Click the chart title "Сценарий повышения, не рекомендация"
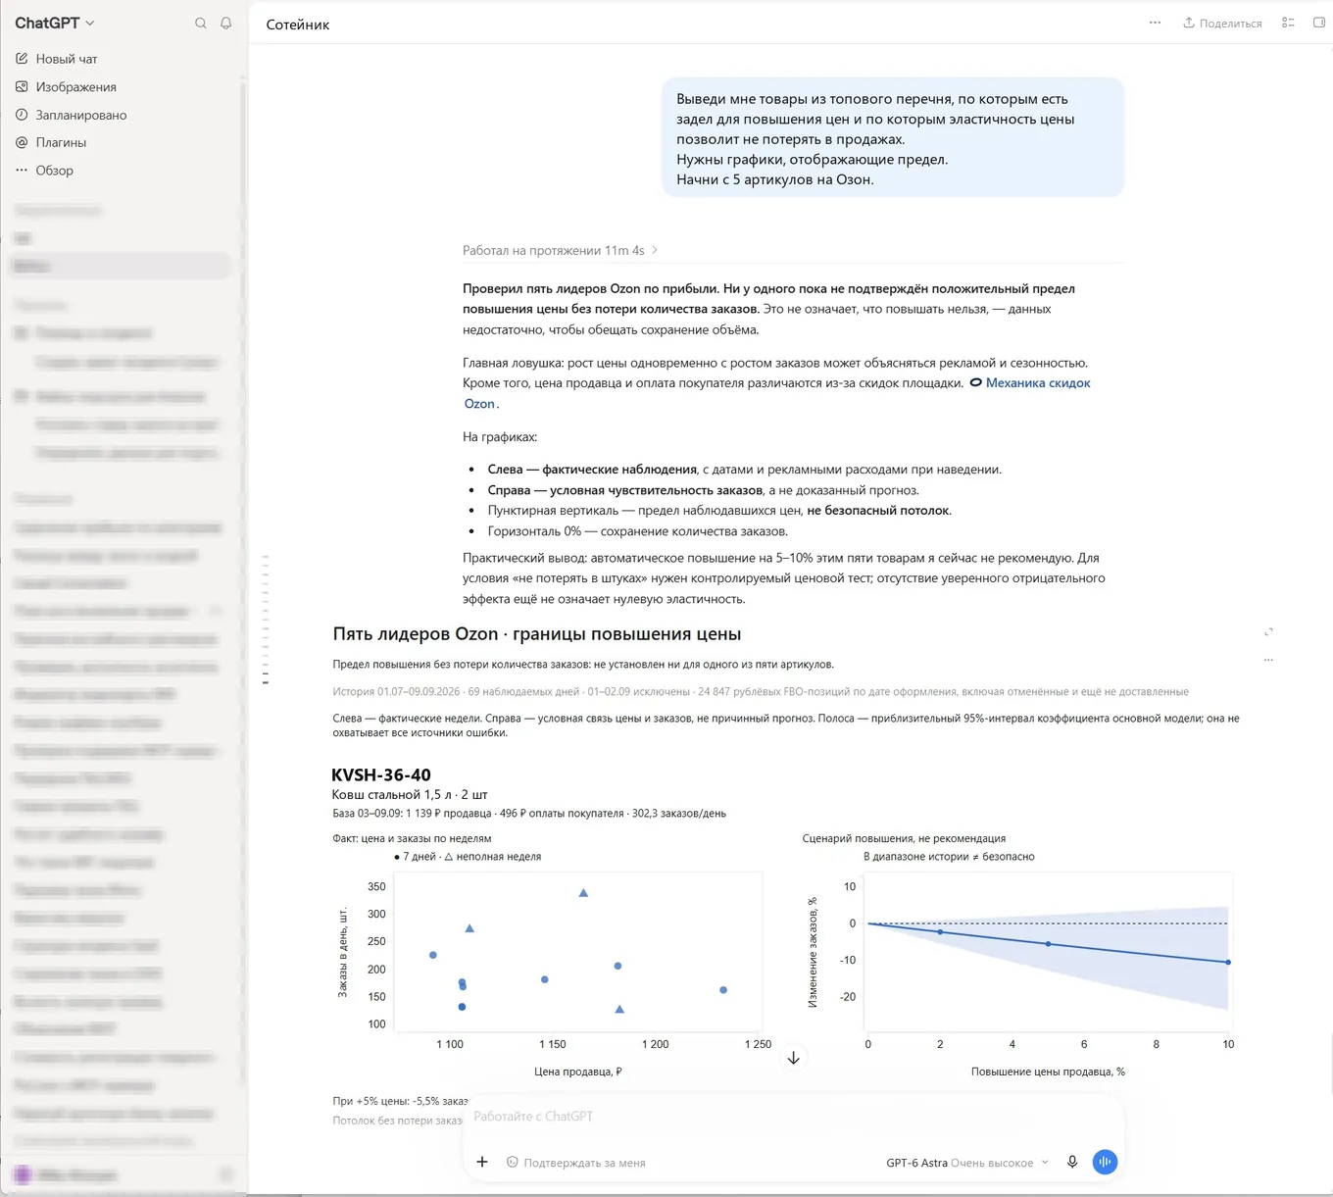1333x1197 pixels. point(904,838)
